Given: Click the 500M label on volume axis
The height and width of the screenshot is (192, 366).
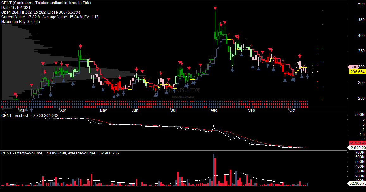Looking at the screenshot, I should coord(360,162).
